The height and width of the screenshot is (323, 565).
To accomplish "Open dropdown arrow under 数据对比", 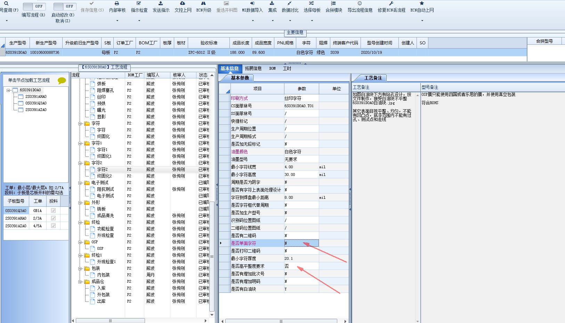I will tap(290, 21).
